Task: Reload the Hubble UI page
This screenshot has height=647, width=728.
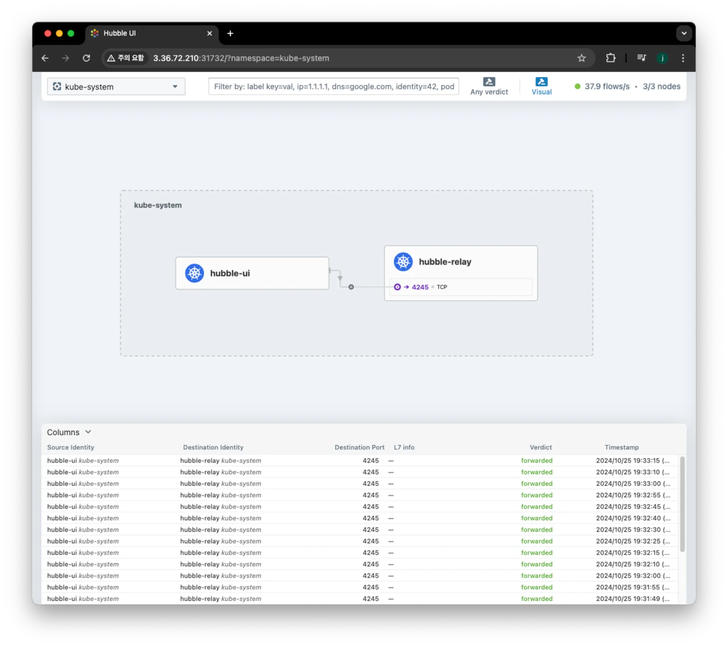Action: click(86, 58)
